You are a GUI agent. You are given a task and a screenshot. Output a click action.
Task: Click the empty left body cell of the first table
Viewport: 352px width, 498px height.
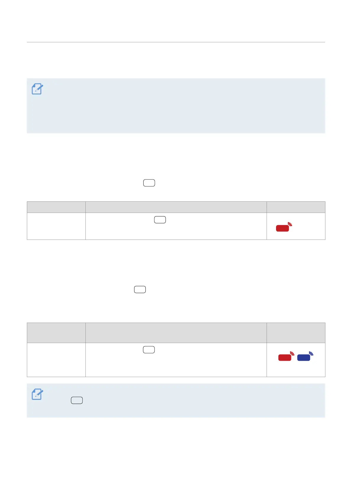point(56,226)
